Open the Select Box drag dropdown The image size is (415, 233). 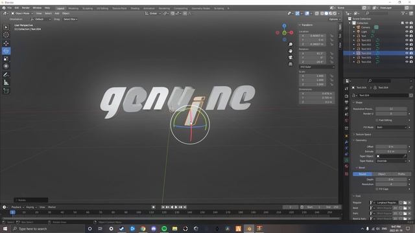71,19
